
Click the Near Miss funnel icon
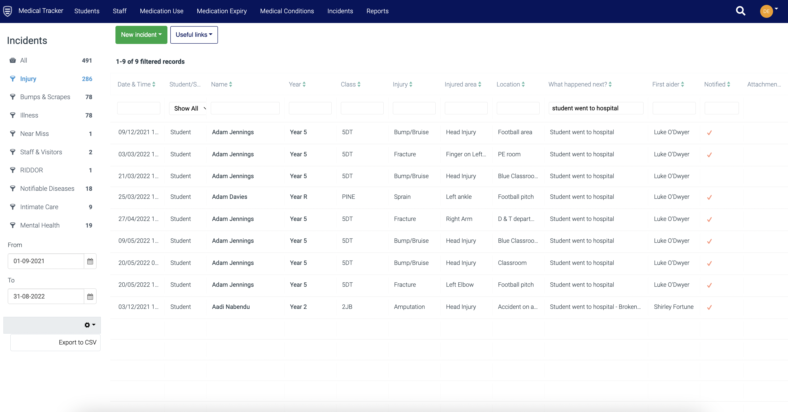pyautogui.click(x=13, y=134)
